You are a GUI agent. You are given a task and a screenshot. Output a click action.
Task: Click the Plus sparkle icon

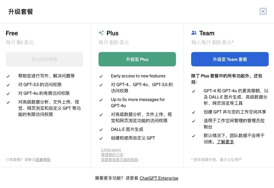point(101,33)
